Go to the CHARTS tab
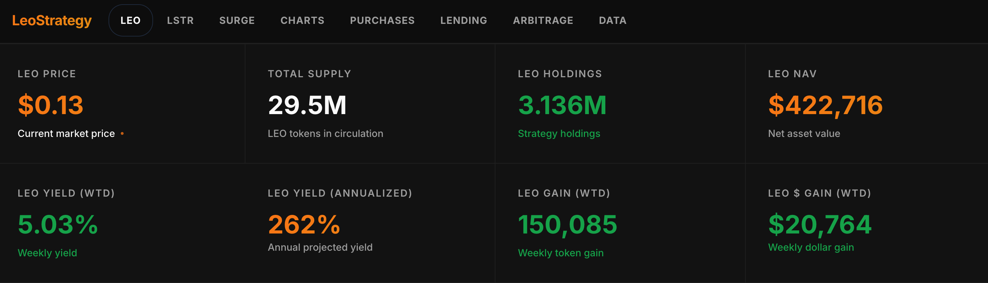This screenshot has width=988, height=283. [x=302, y=20]
